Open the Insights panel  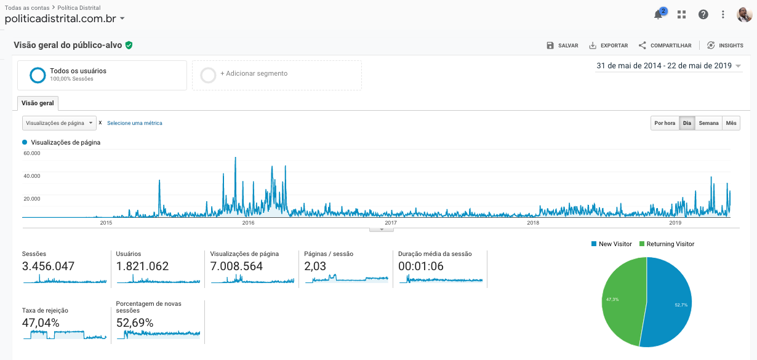point(724,46)
